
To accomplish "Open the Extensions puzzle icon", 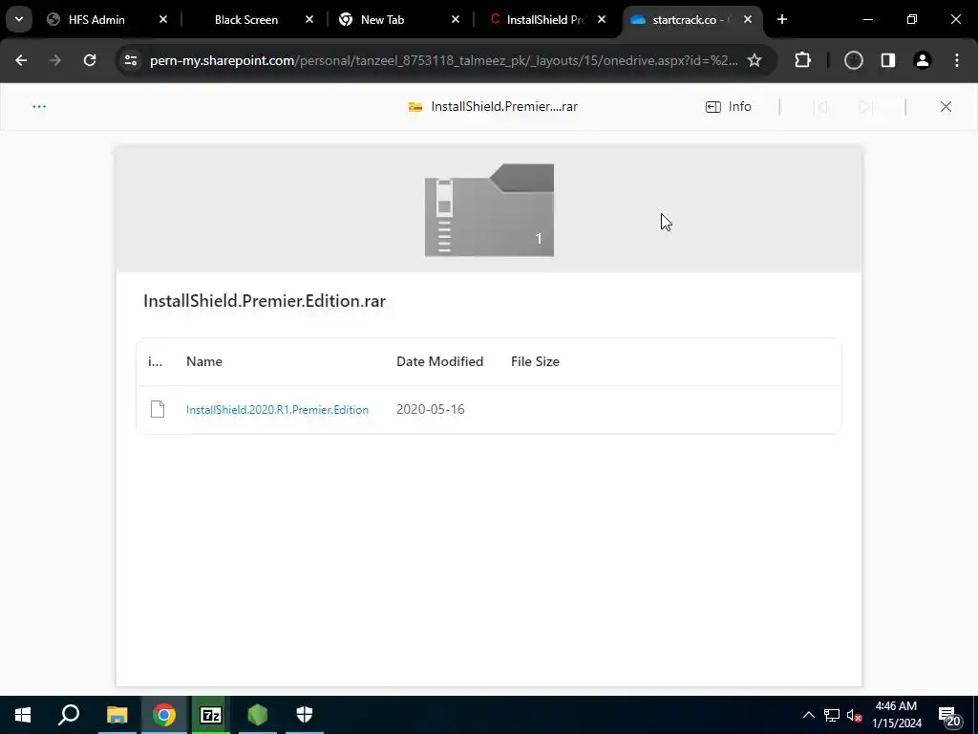I will pos(802,60).
